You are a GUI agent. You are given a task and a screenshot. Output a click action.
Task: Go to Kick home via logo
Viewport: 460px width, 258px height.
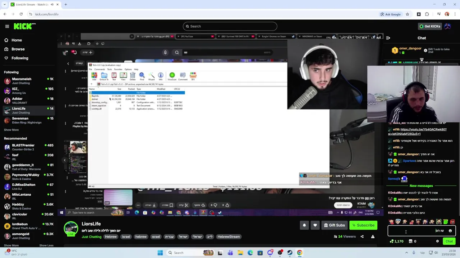[x=25, y=26]
